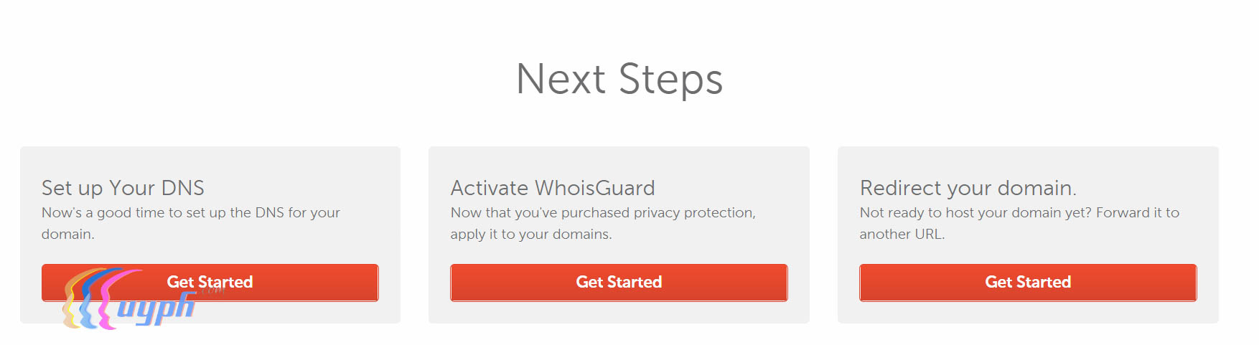1259x345 pixels.
Task: Click 'apply it to your domains.' text
Action: click(x=530, y=235)
